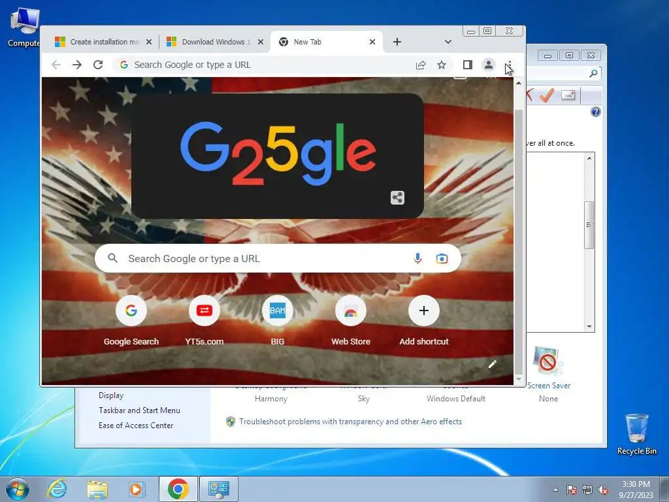669x502 pixels.
Task: Open Taskbar and Start Menu link
Action: point(139,410)
